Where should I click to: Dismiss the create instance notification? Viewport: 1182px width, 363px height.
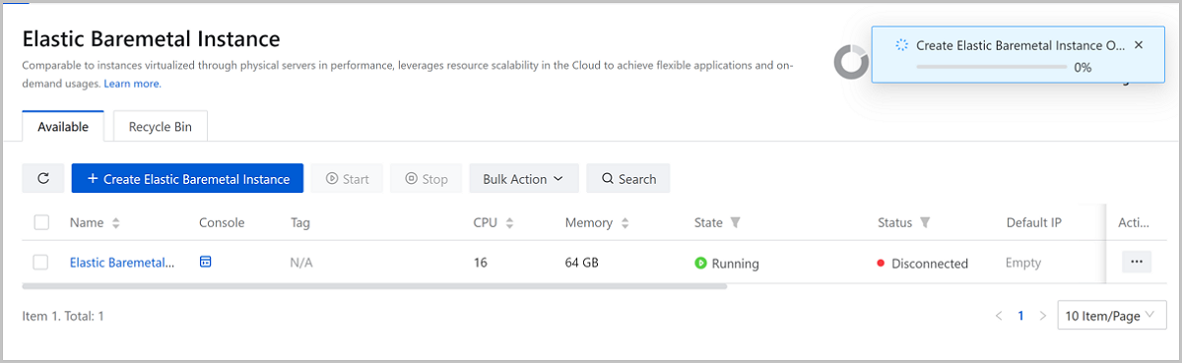coord(1139,45)
